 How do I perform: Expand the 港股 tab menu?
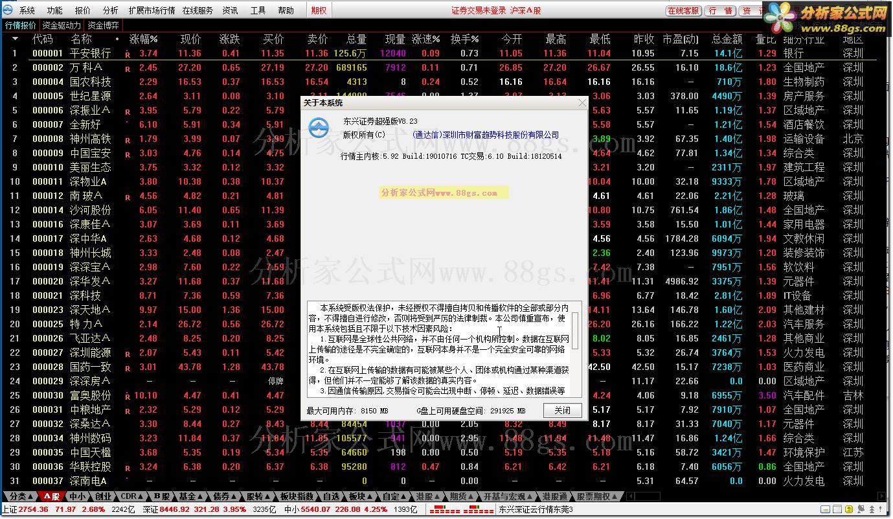pyautogui.click(x=438, y=497)
